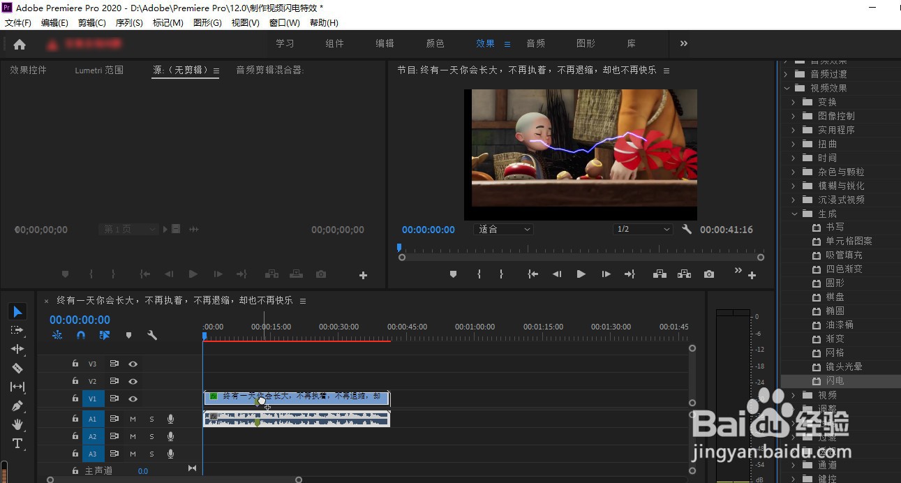Switch to 颜色 workspace tab
This screenshot has width=901, height=483.
click(x=435, y=43)
